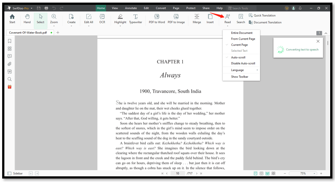This screenshot has width=335, height=182.
Task: Switch to two-page scrolling view
Action: click(273, 173)
